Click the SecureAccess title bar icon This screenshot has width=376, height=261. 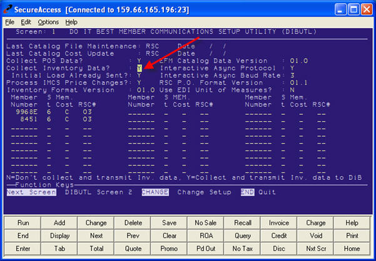click(x=8, y=9)
